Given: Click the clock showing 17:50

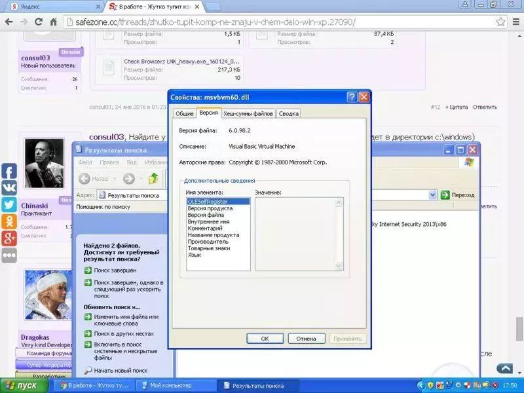Looking at the screenshot, I should (510, 386).
